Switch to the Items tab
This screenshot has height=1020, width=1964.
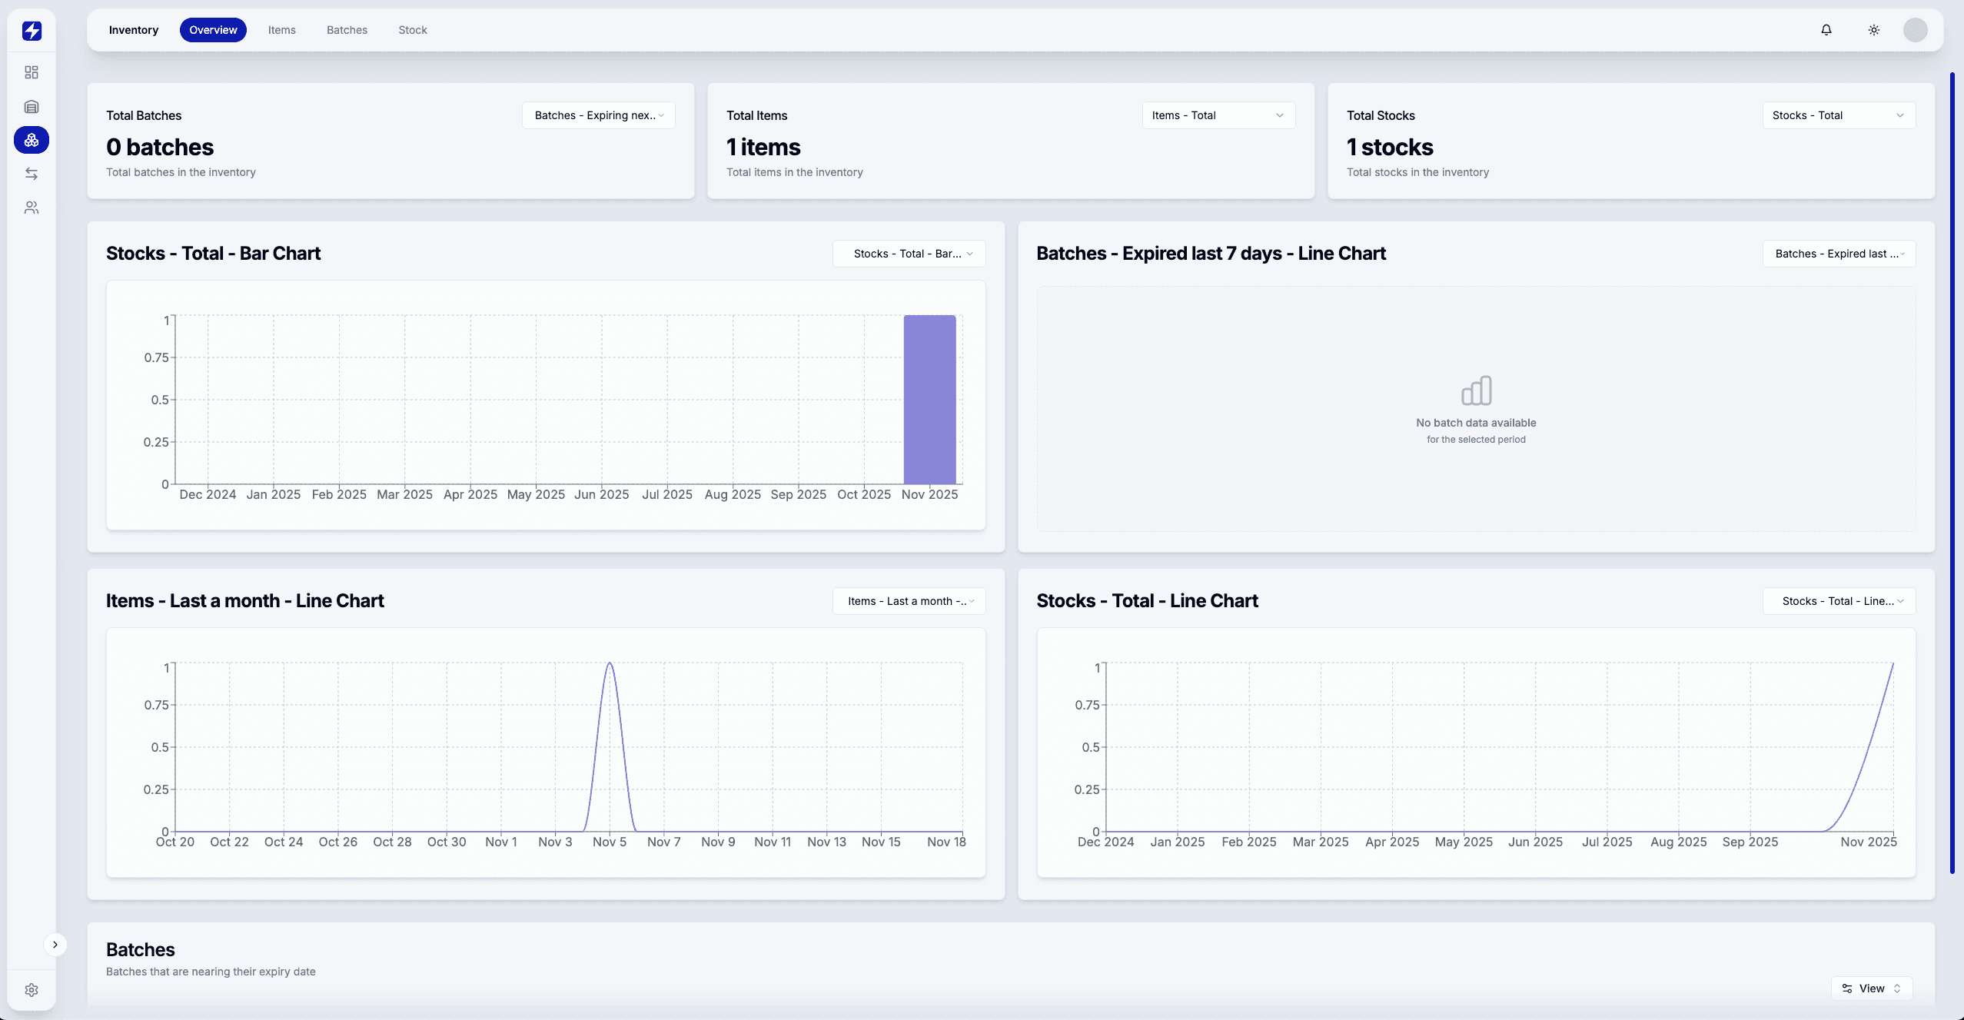281,30
